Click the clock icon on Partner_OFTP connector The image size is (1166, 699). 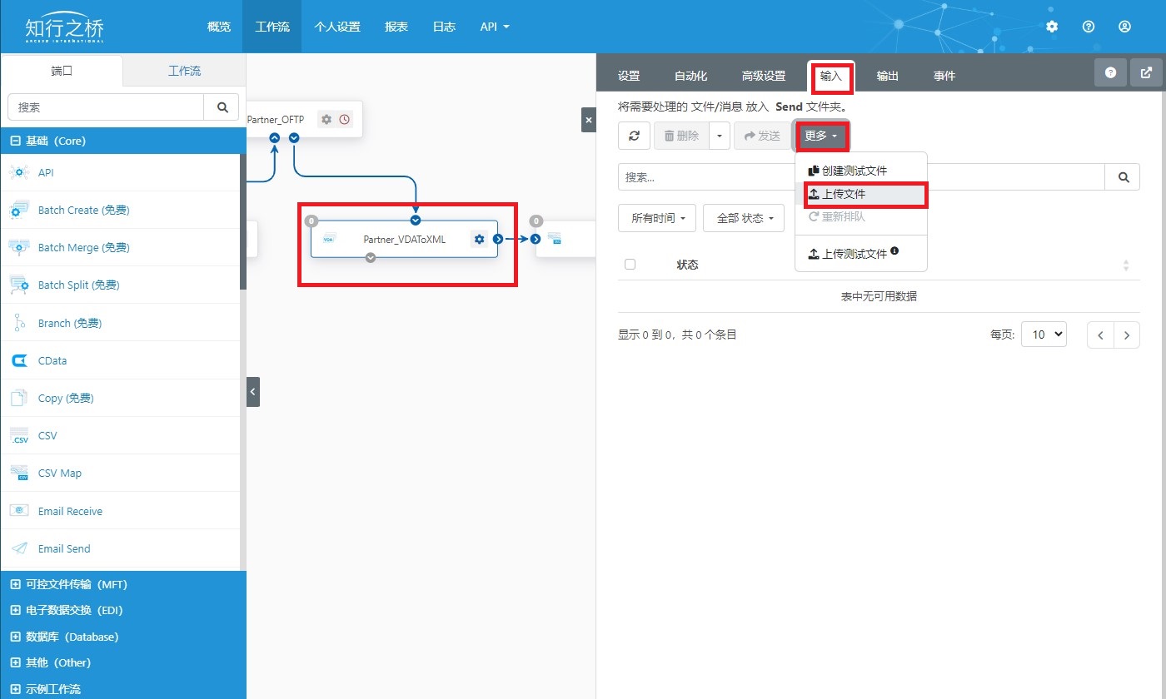tap(344, 120)
